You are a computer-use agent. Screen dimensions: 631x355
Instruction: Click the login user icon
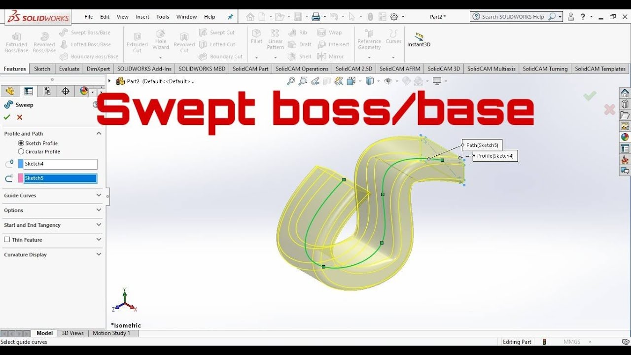pos(571,17)
